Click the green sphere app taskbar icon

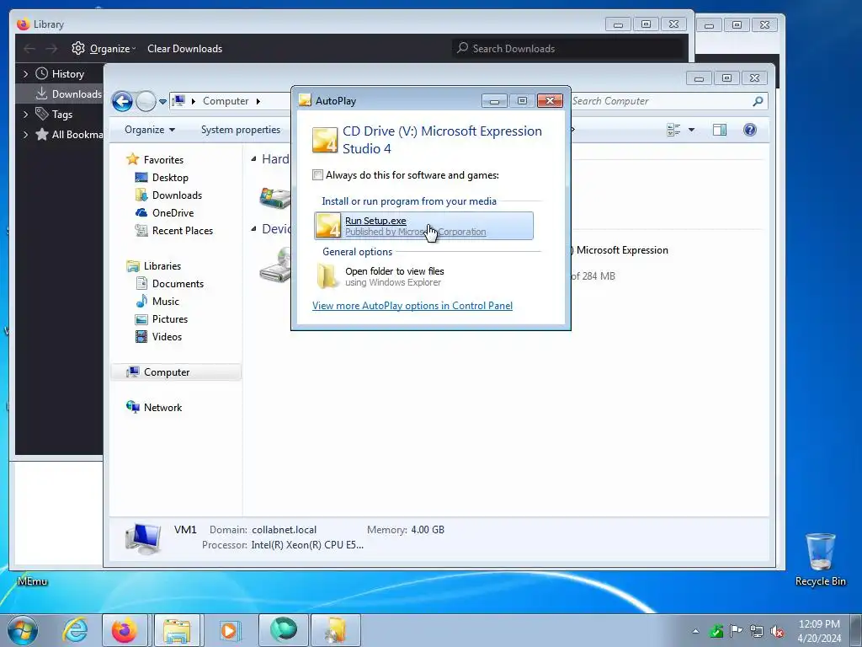click(284, 630)
